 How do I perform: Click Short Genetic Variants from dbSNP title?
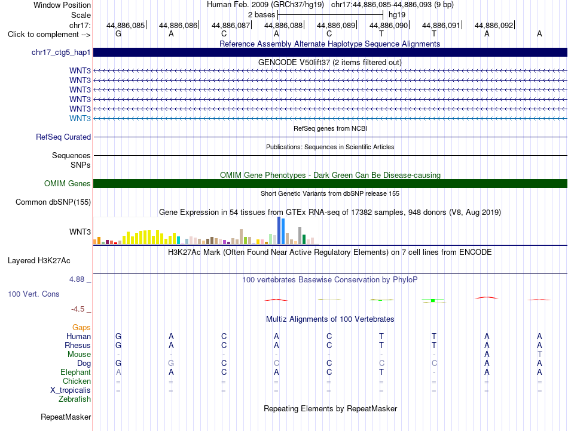point(330,193)
